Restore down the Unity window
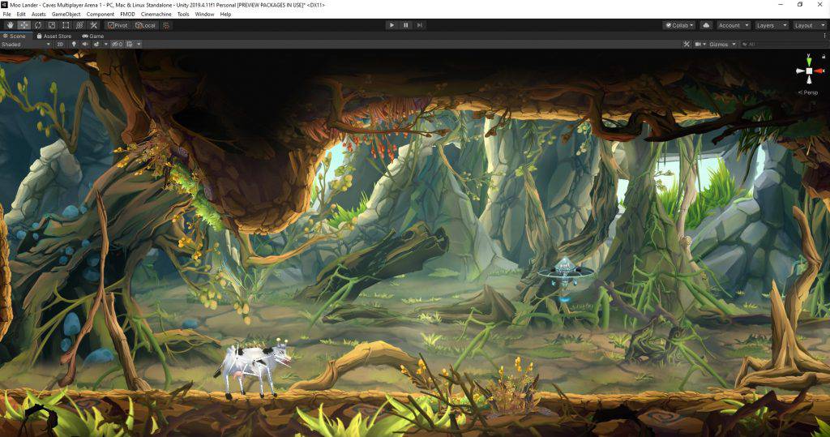The height and width of the screenshot is (437, 830). [x=800, y=5]
